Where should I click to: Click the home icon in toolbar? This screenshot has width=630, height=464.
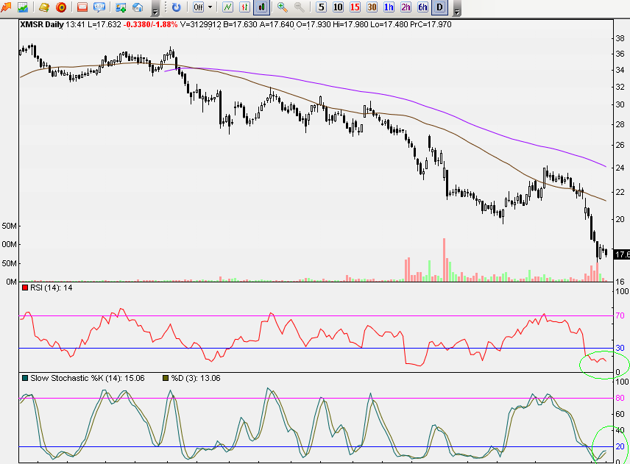138,7
